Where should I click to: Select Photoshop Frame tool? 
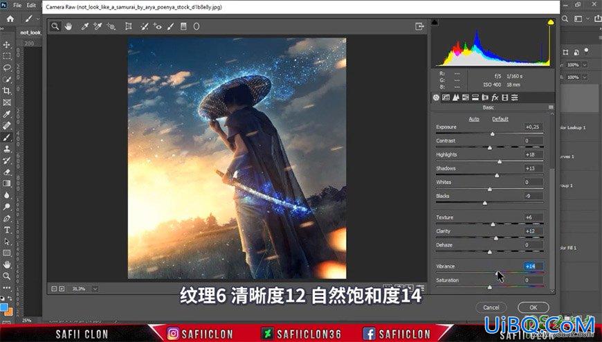click(x=6, y=102)
